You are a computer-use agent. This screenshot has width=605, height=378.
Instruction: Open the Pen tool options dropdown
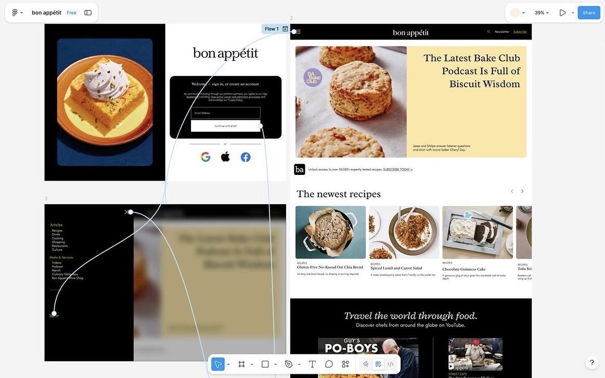tap(299, 364)
